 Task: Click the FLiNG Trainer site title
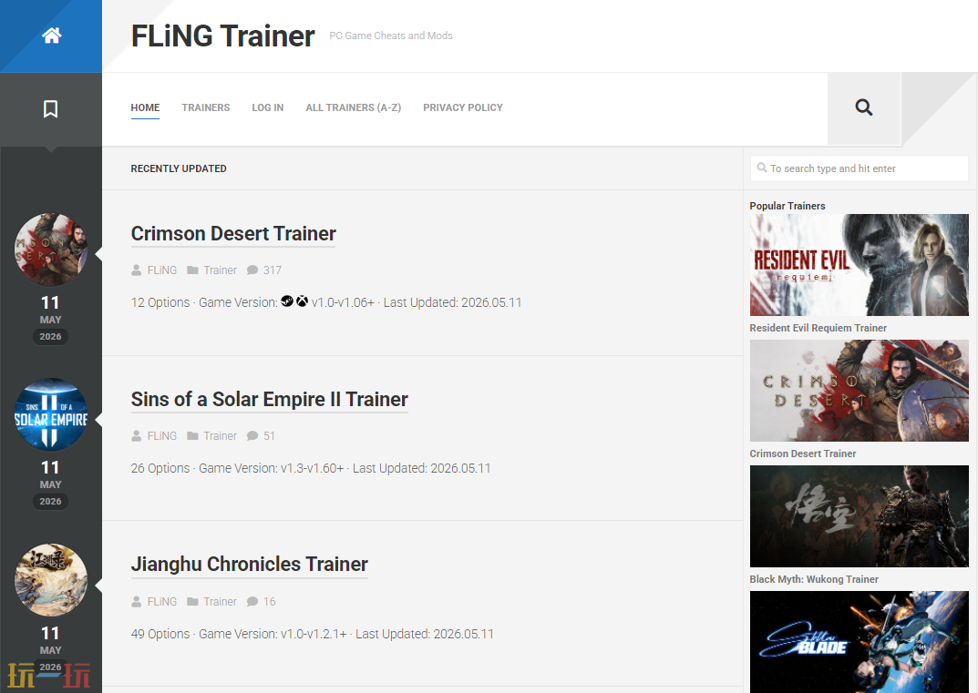[222, 36]
